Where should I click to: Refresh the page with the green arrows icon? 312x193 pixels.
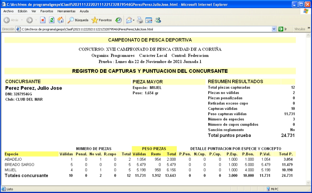click(x=51, y=20)
